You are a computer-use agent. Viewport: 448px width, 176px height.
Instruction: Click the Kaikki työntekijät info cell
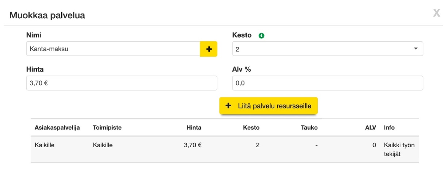399,149
